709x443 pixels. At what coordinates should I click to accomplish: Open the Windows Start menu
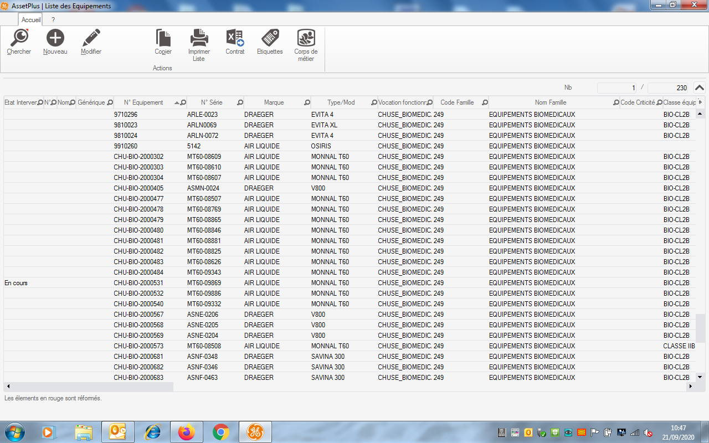[15, 432]
